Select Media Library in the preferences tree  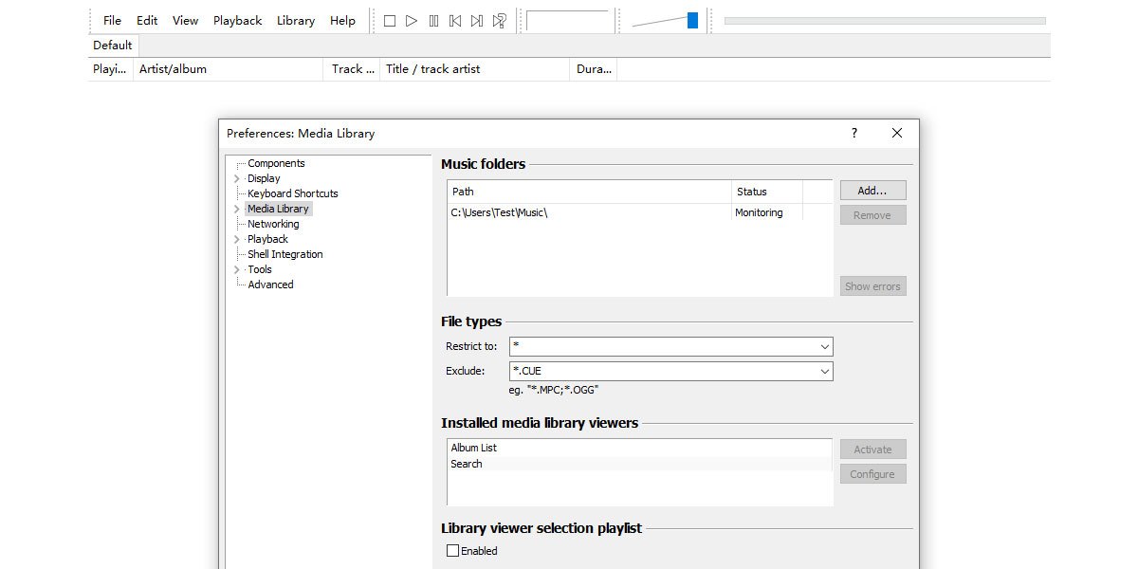point(277,208)
